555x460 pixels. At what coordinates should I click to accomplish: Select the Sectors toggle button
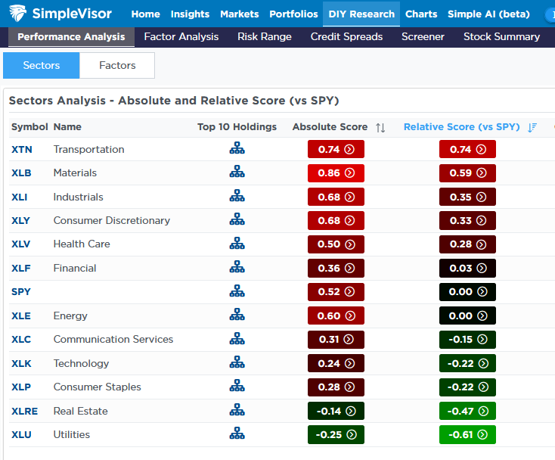pyautogui.click(x=42, y=66)
